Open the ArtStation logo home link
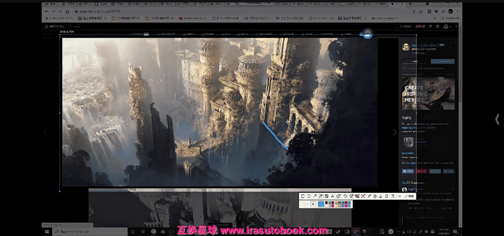The image size is (504, 236). [x=55, y=26]
